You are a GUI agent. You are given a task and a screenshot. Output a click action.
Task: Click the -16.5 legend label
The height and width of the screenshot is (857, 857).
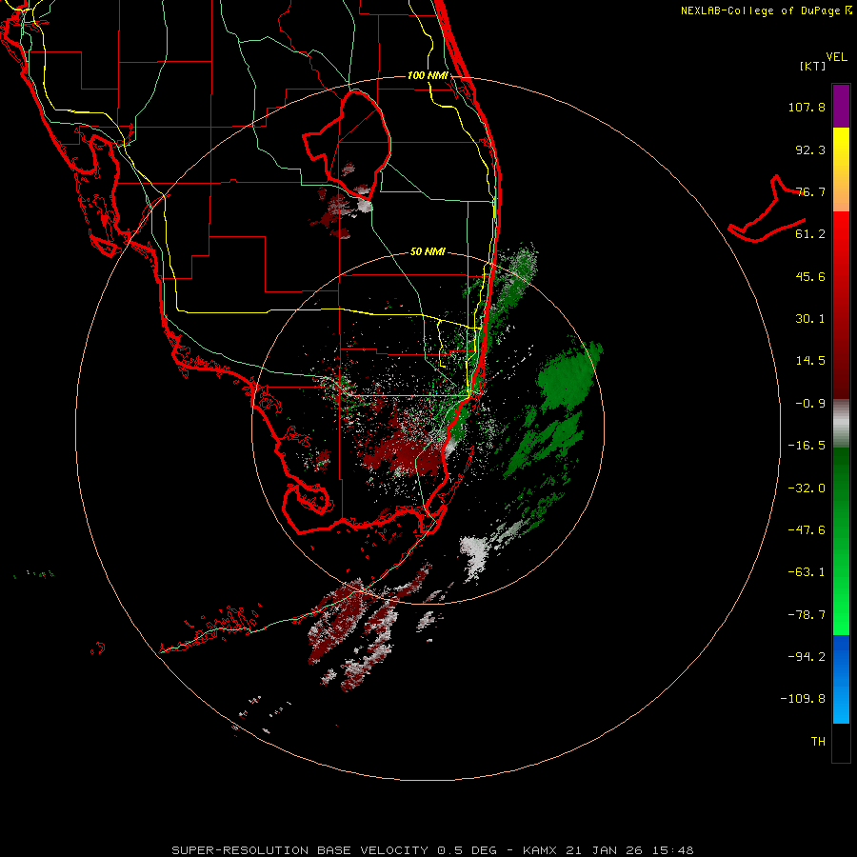pos(807,446)
